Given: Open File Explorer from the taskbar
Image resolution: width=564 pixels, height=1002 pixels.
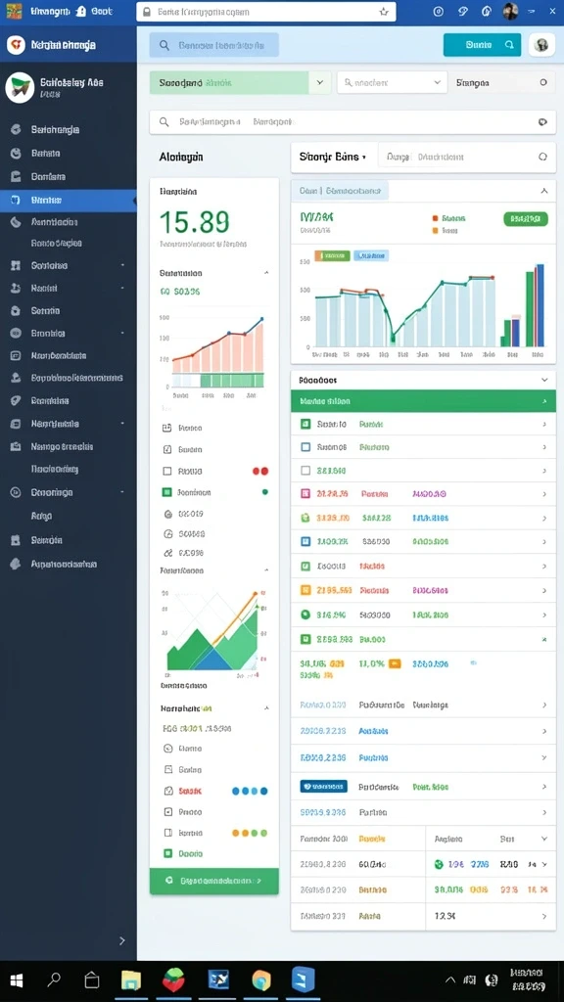Looking at the screenshot, I should (x=131, y=979).
